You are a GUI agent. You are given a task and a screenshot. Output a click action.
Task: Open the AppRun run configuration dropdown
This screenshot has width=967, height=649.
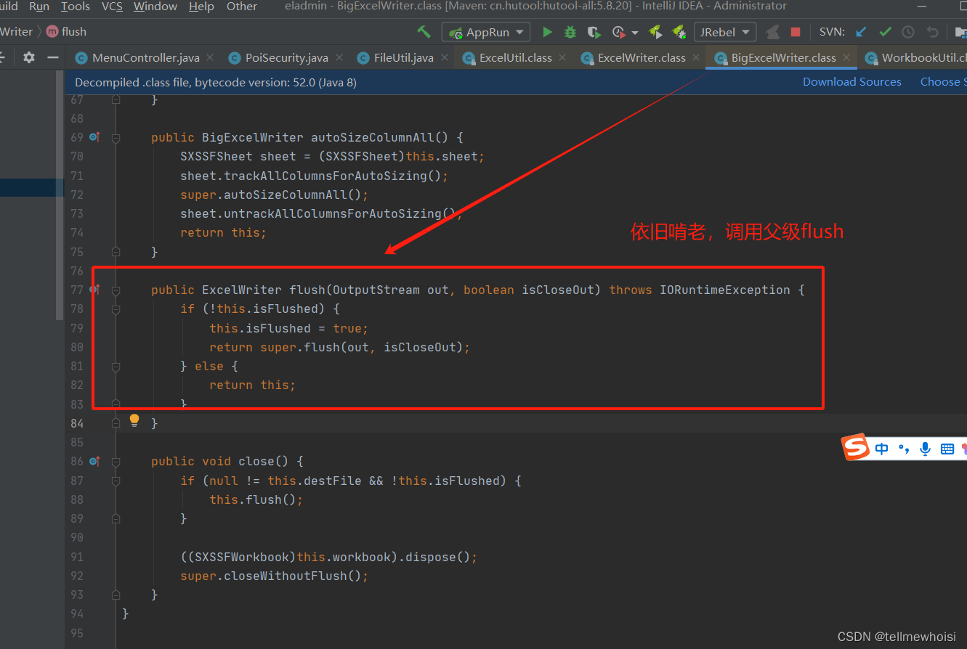coord(486,32)
